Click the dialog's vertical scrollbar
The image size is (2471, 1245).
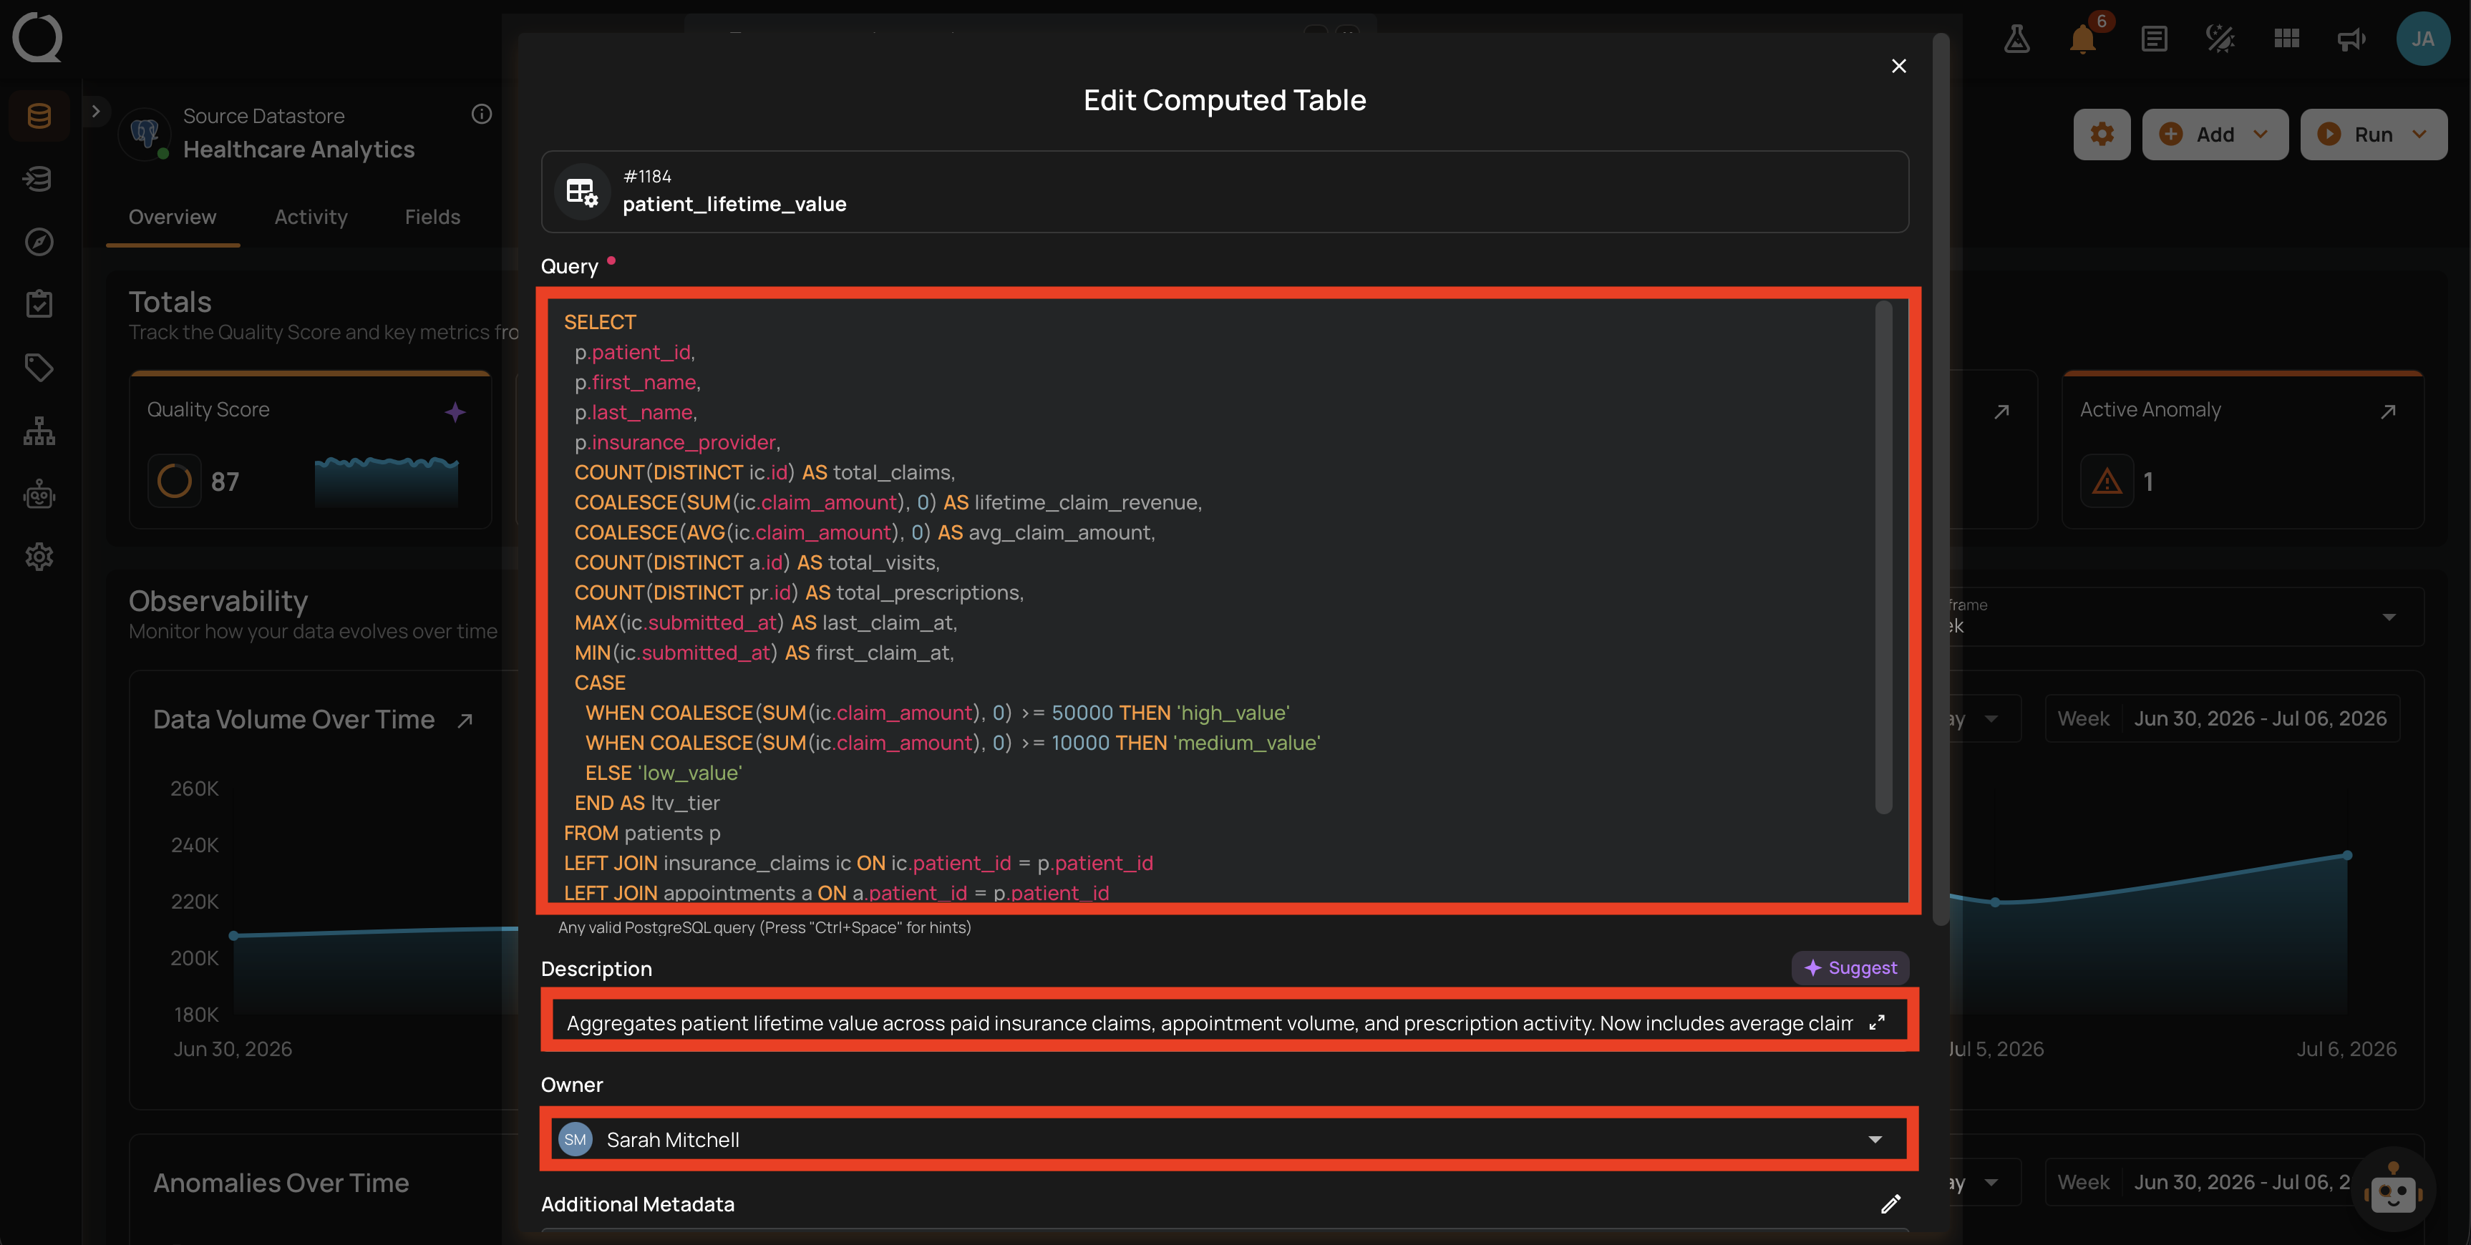coord(1940,479)
